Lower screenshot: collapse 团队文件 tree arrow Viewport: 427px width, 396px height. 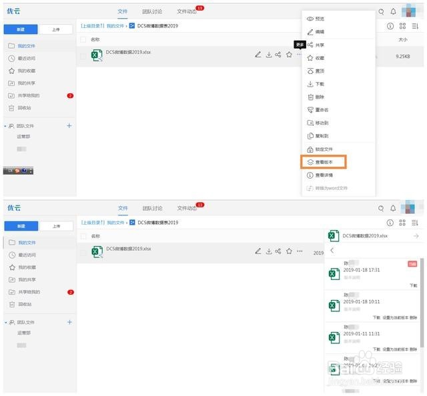(x=5, y=323)
